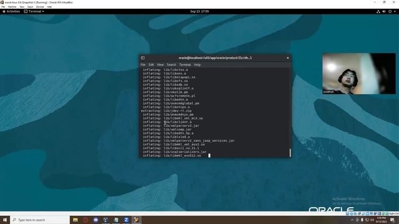Open the Windows clock showing 3:59 PM
The width and height of the screenshot is (399, 224).
click(381, 220)
